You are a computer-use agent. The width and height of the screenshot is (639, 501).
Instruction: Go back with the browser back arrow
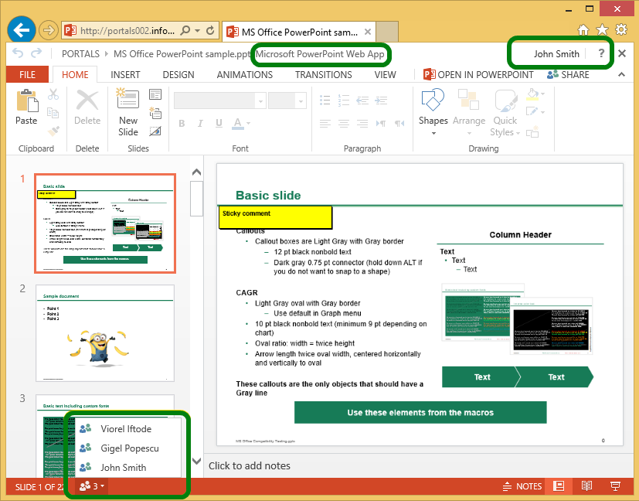[21, 29]
